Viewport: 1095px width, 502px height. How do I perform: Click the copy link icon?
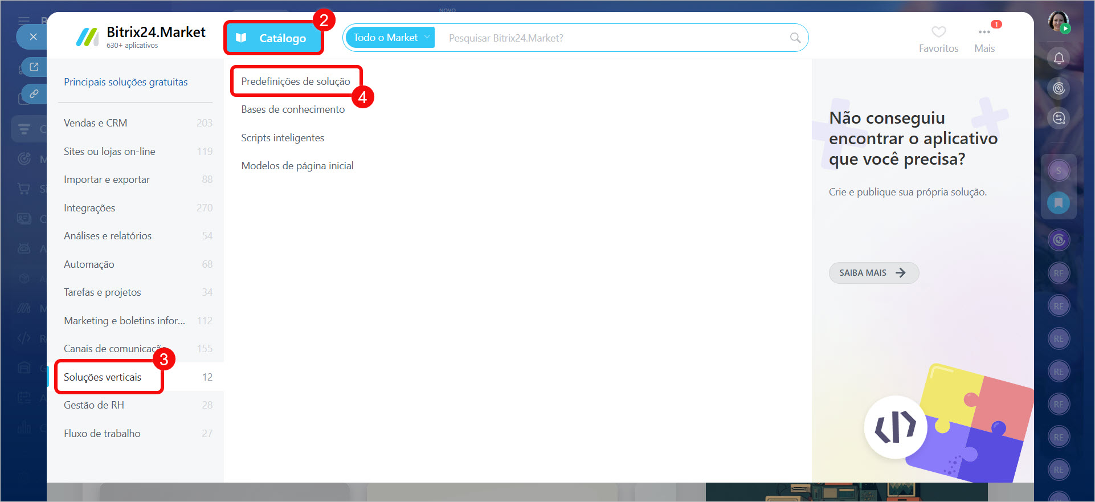34,93
